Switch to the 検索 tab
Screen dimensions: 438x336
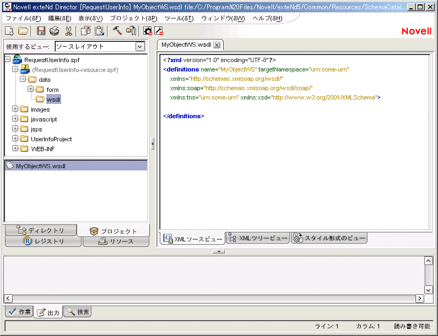pyautogui.click(x=77, y=311)
